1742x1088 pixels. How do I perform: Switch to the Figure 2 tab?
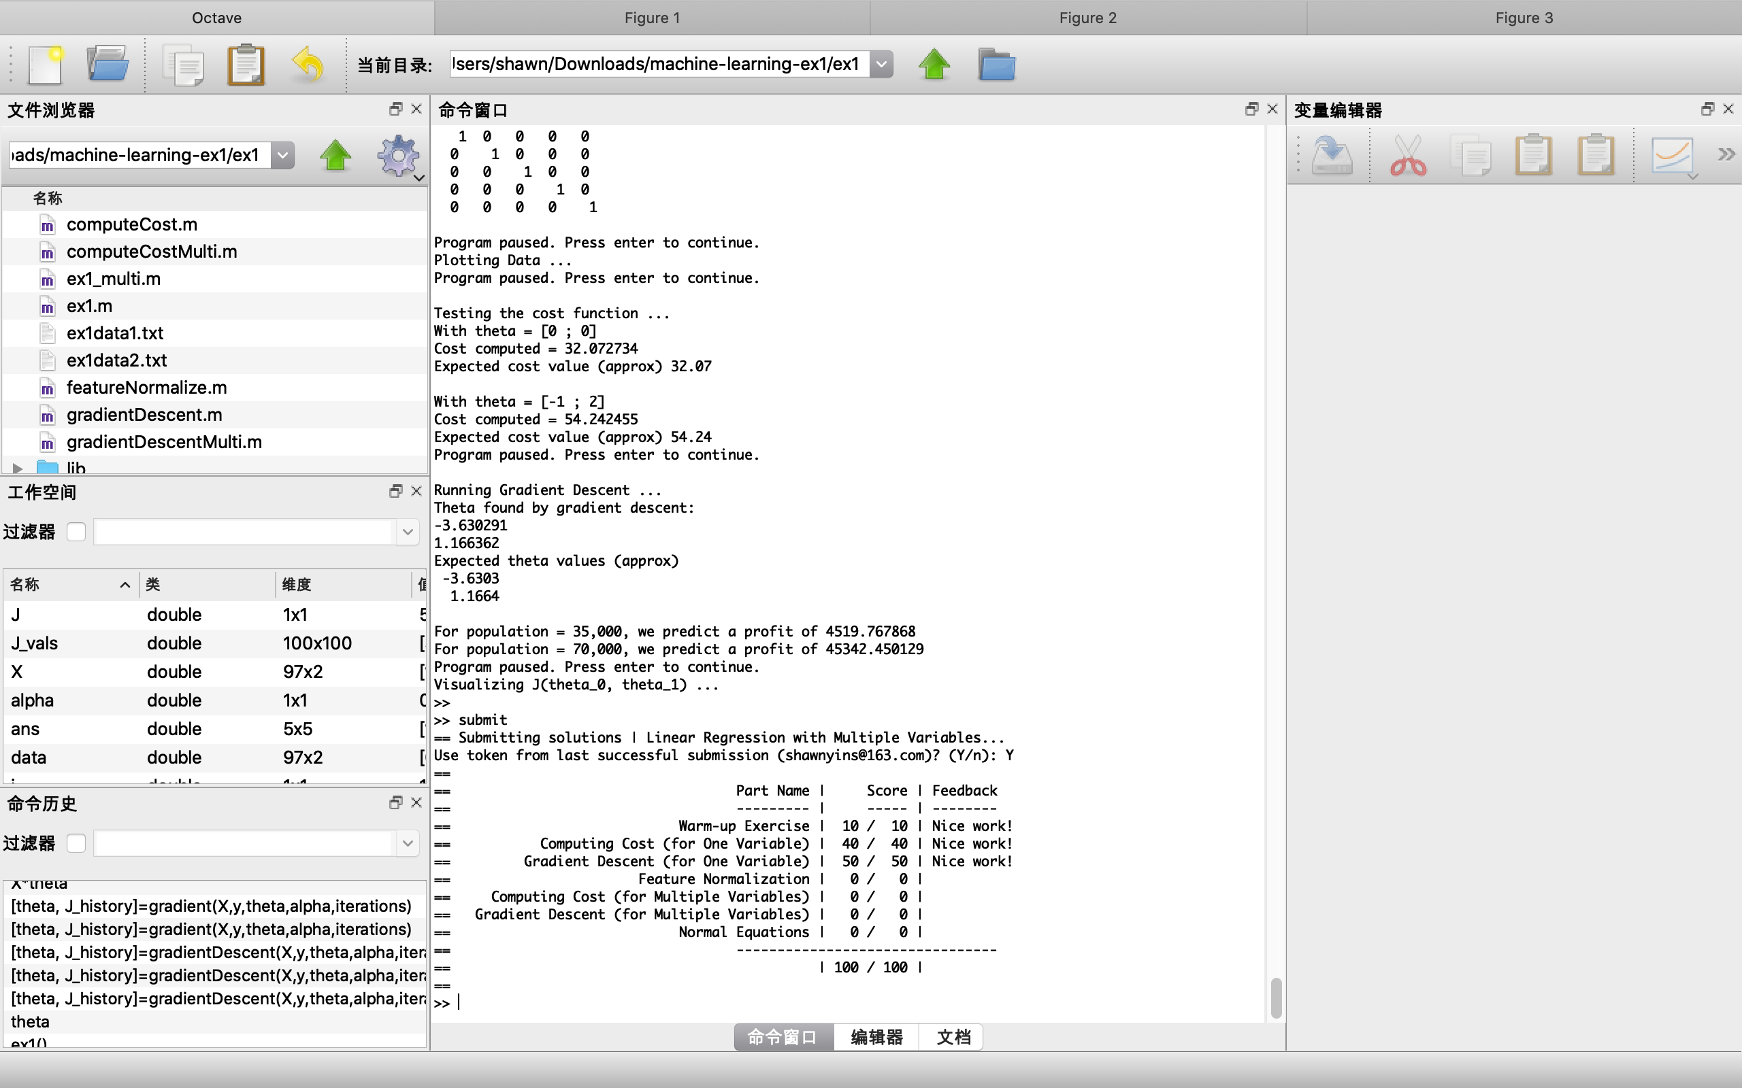point(1087,17)
